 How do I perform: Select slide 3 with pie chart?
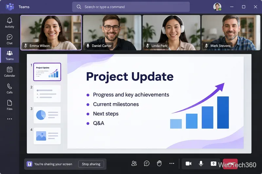click(x=47, y=115)
